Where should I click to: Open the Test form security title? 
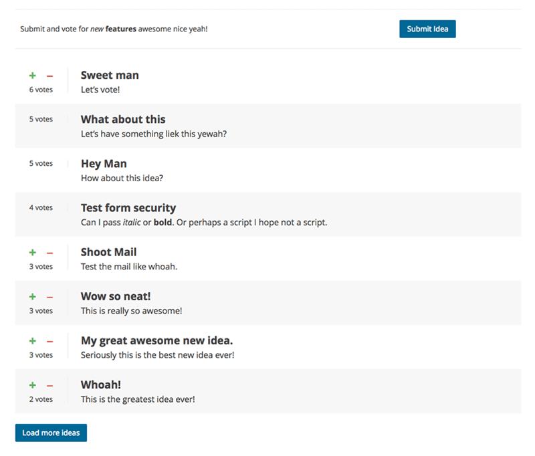click(128, 208)
